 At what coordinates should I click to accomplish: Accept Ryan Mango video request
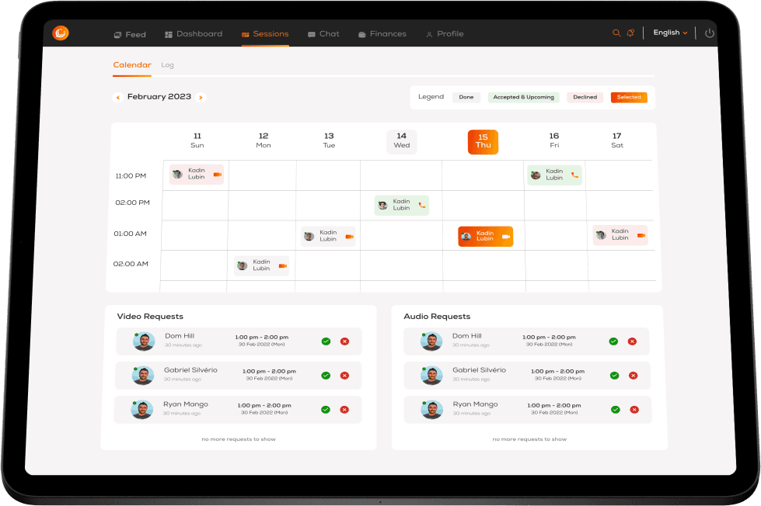click(x=326, y=410)
